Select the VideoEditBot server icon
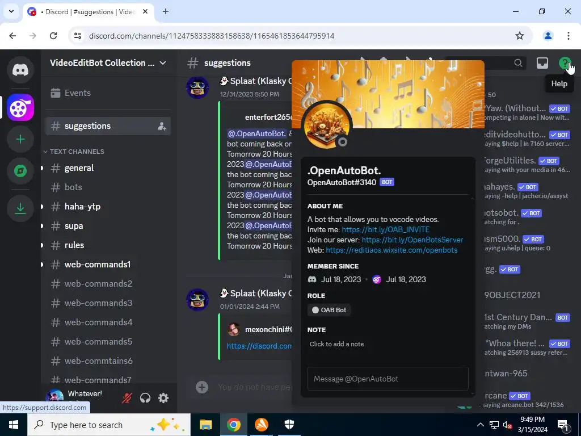581x436 pixels. click(20, 108)
